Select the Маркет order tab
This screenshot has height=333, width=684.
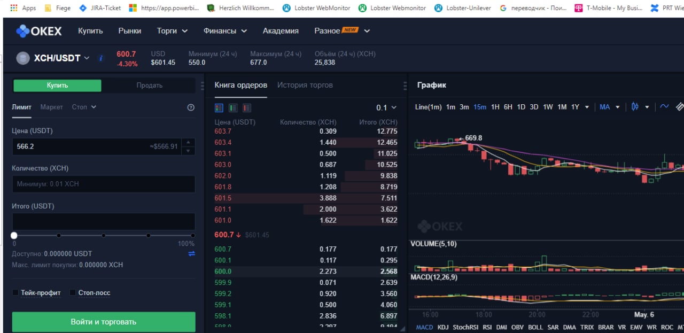click(x=51, y=107)
